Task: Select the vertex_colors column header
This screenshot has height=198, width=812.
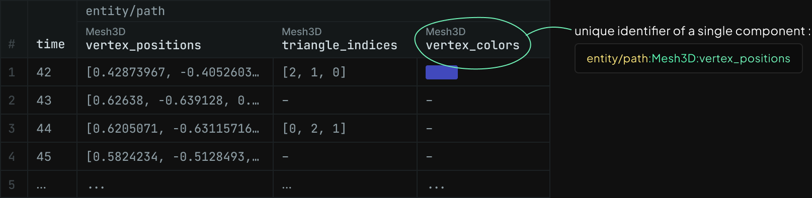Action: 483,39
